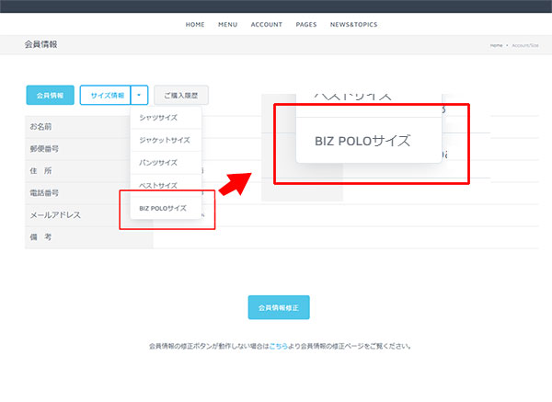Image resolution: width=552 pixels, height=402 pixels.
Task: Open the MENU navigation item
Action: (x=227, y=24)
